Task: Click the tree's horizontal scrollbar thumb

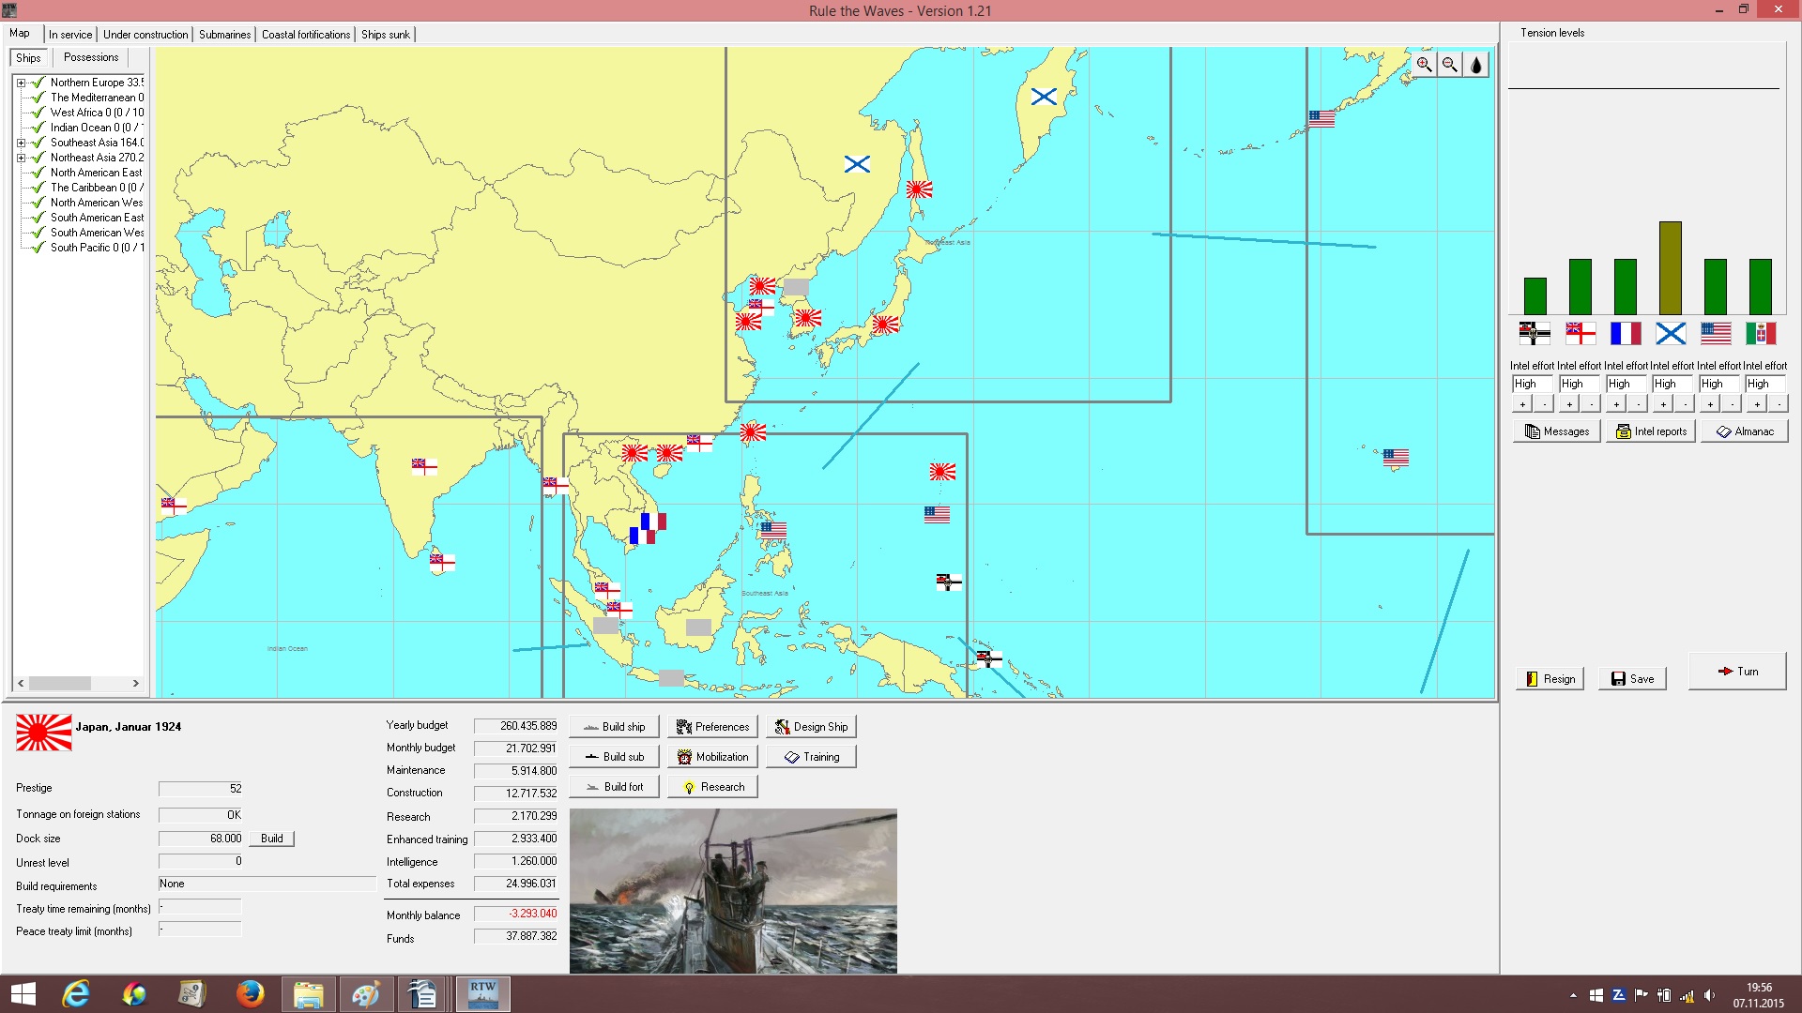Action: (x=60, y=683)
